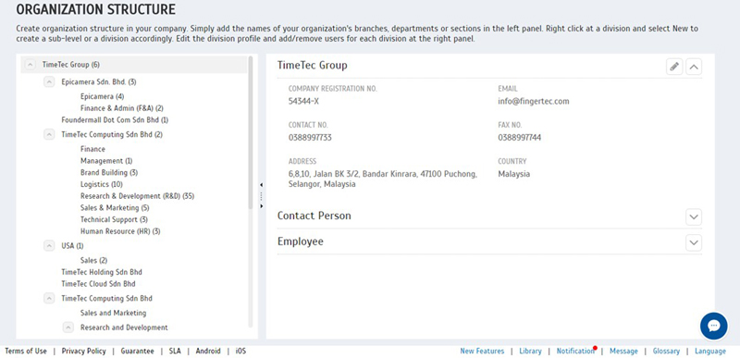Collapse lower TimeTec Computing Sdn Bhd node
Screen dimensions: 740x358
point(49,299)
